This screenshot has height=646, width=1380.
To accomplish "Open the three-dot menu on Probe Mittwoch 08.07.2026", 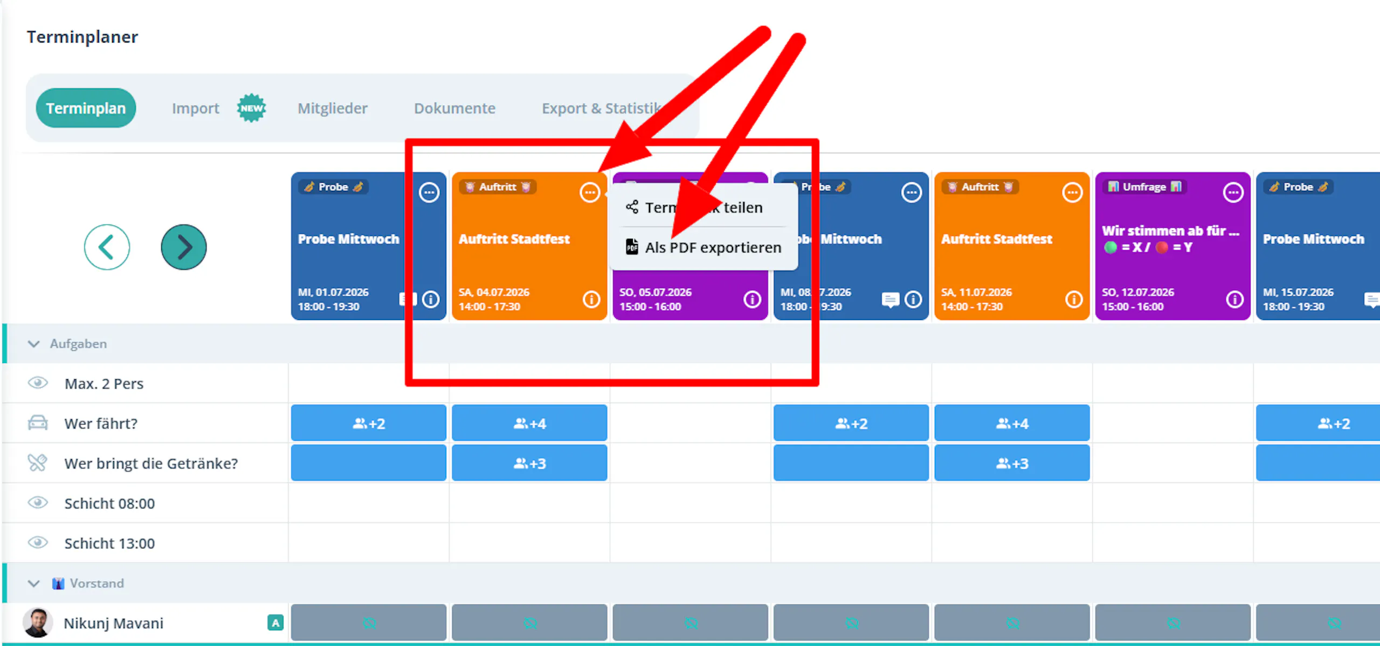I will [x=912, y=192].
